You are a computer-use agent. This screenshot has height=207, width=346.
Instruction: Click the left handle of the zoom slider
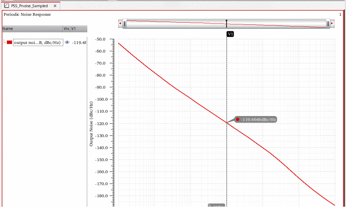(125, 23)
